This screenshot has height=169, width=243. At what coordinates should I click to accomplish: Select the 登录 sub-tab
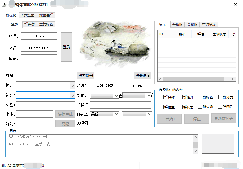[15, 24]
